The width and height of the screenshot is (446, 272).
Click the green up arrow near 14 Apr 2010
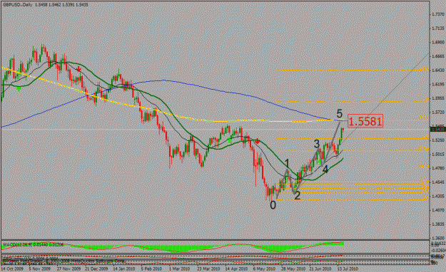pyautogui.click(x=229, y=140)
